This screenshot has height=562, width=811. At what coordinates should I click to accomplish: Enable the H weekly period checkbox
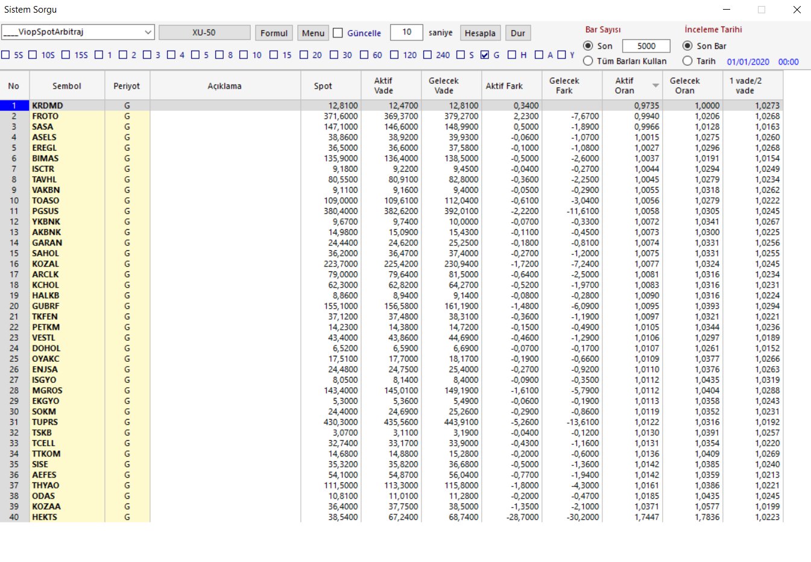pos(512,55)
